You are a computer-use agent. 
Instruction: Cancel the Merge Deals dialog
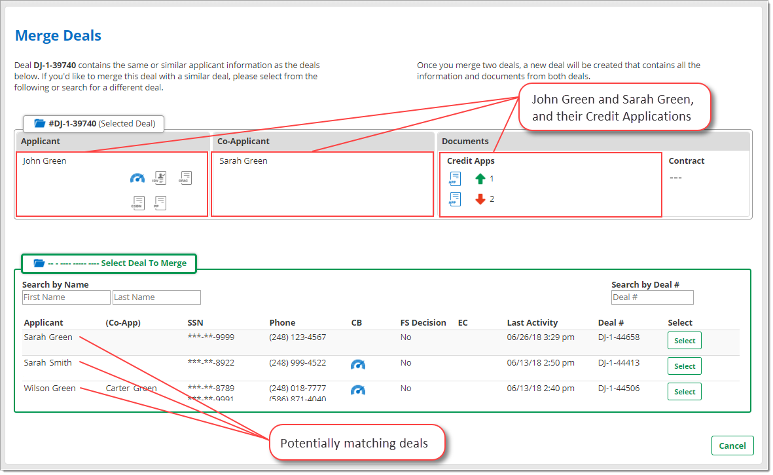[x=732, y=446]
